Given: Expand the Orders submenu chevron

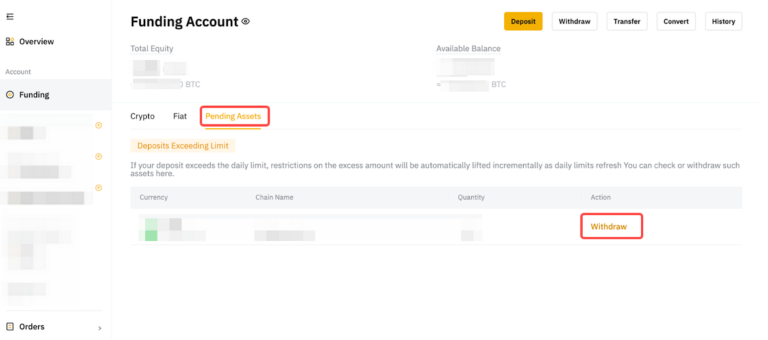Looking at the screenshot, I should click(x=100, y=328).
